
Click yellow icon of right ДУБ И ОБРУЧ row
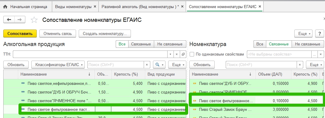coord(194,84)
